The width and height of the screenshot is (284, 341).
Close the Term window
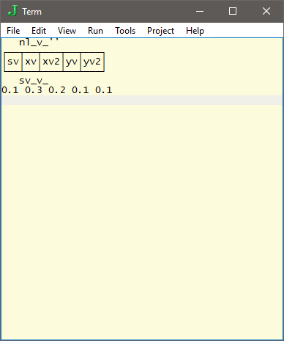pos(266,11)
